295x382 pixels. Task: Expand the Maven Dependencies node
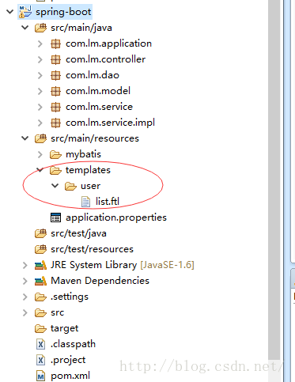[25, 281]
